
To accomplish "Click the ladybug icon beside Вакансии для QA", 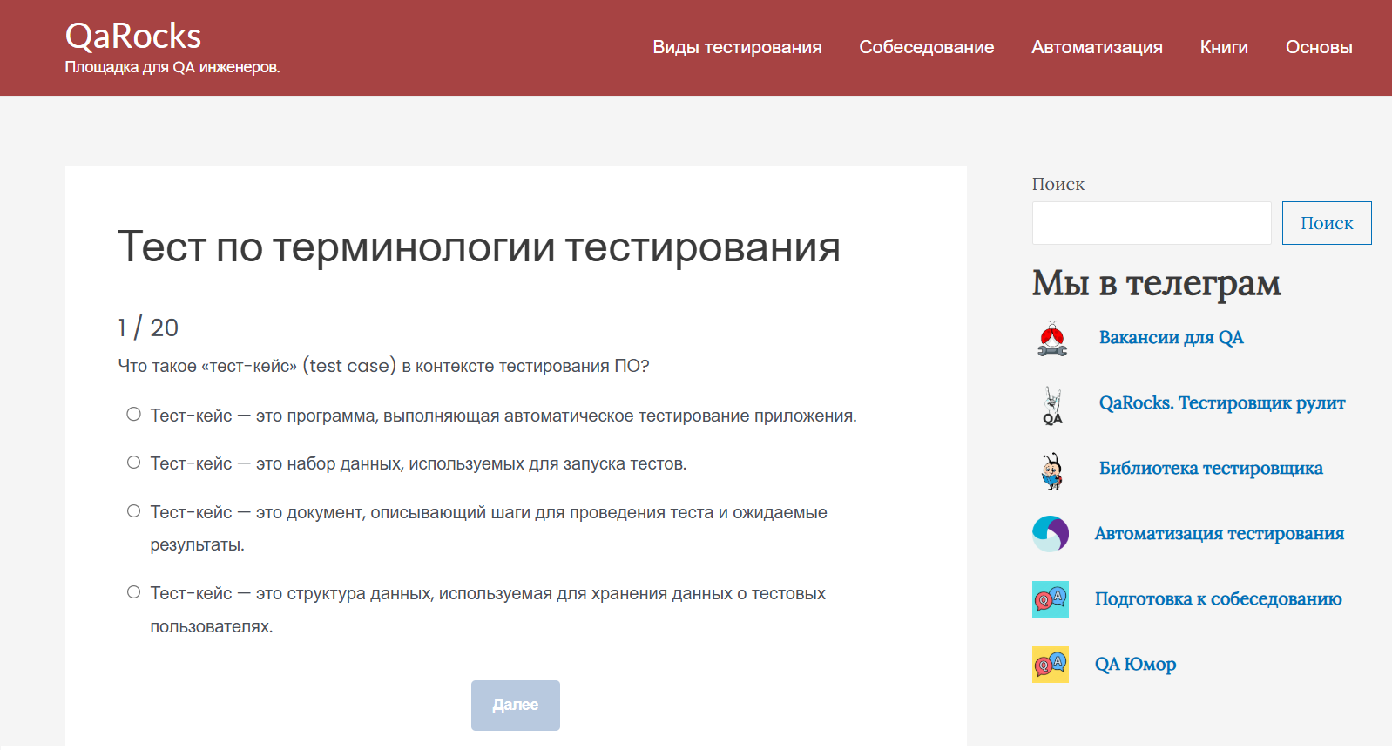I will click(x=1051, y=339).
